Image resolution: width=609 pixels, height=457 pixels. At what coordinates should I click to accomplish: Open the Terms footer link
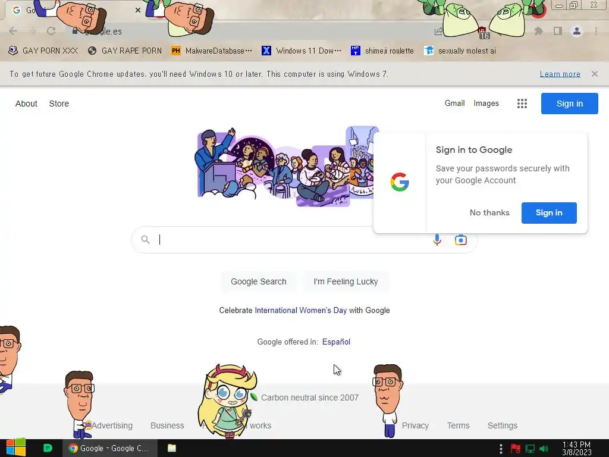459,425
